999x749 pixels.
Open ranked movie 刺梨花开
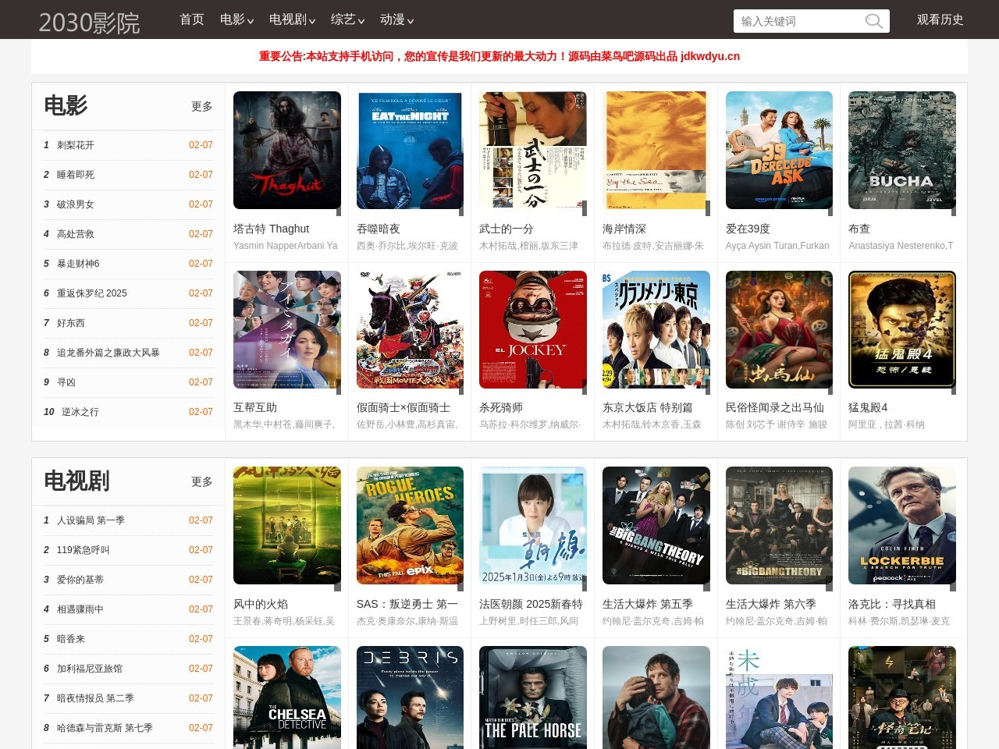click(x=76, y=145)
